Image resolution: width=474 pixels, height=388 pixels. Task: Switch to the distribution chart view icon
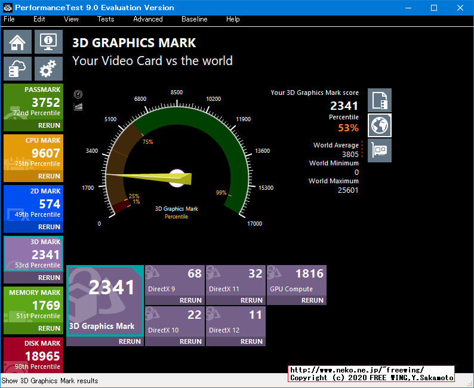tap(78, 106)
